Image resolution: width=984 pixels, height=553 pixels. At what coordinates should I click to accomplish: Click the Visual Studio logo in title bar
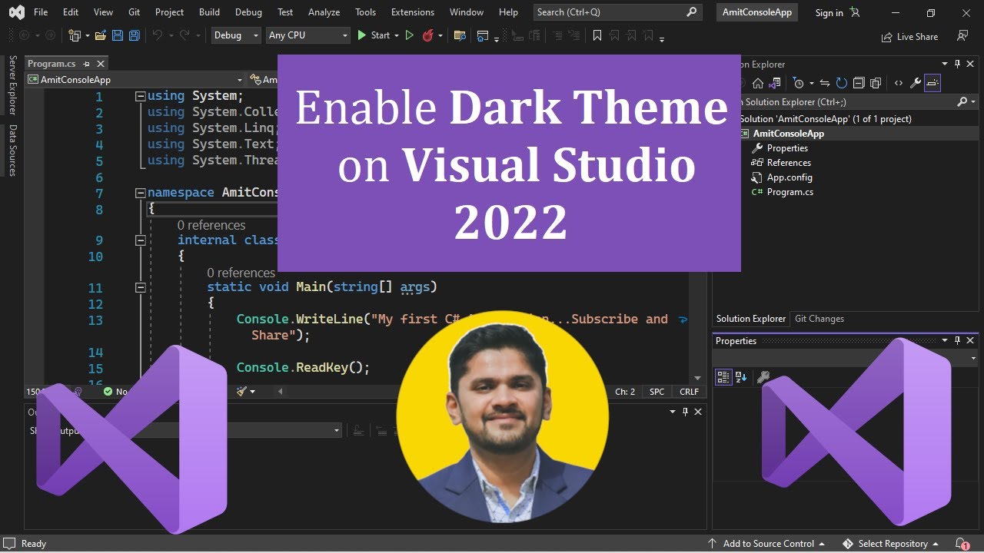click(15, 12)
